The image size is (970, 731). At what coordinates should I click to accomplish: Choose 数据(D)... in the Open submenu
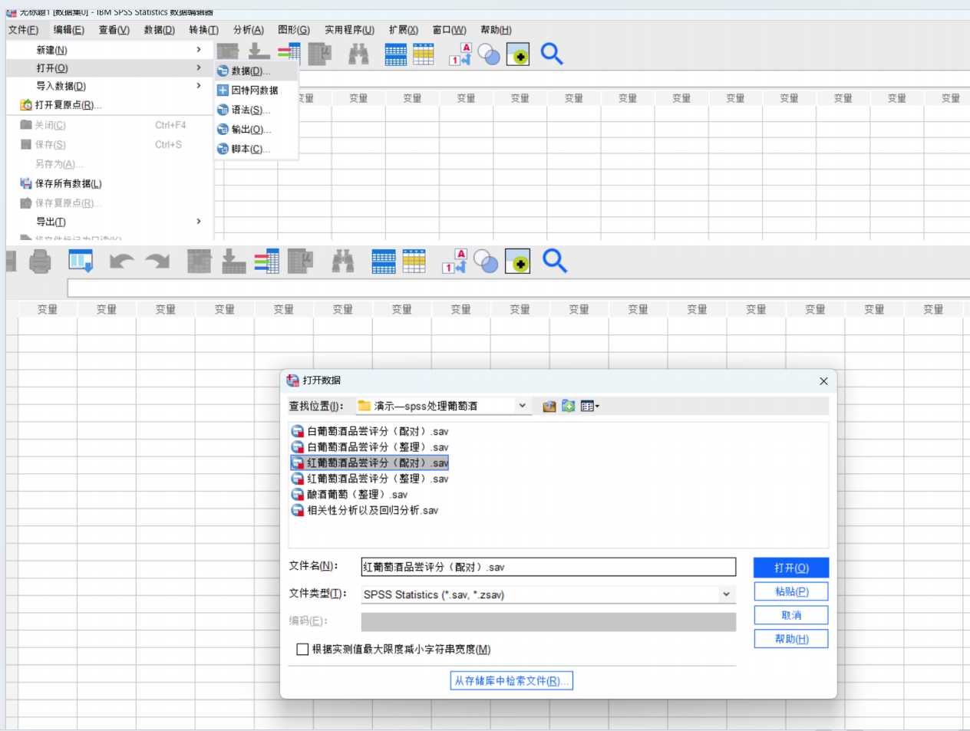coord(256,71)
